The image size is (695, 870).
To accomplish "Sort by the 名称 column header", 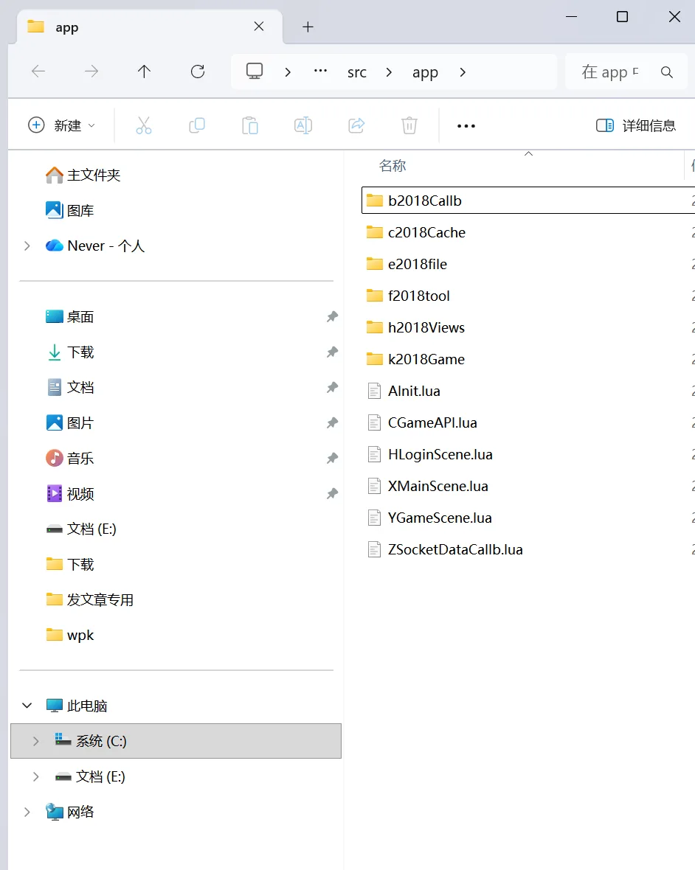I will tap(393, 165).
